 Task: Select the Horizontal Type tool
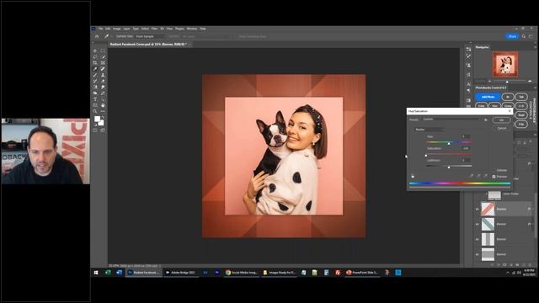(x=95, y=99)
